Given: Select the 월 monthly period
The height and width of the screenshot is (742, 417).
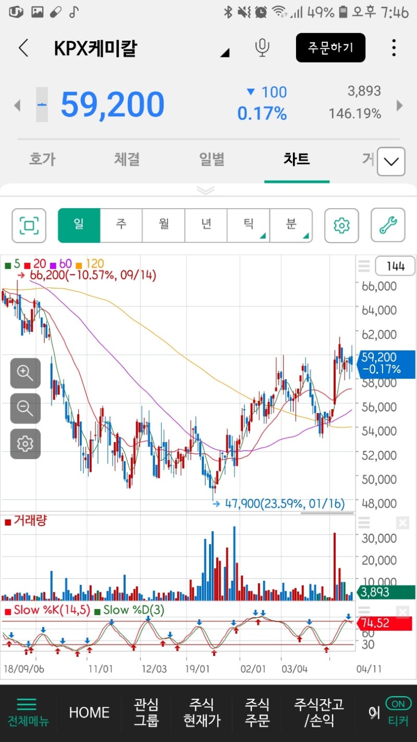Looking at the screenshot, I should coord(164,225).
